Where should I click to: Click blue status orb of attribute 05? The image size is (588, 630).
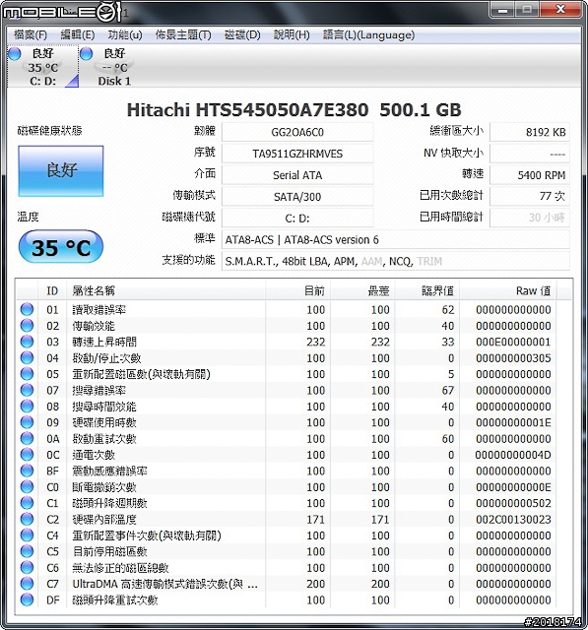27,374
